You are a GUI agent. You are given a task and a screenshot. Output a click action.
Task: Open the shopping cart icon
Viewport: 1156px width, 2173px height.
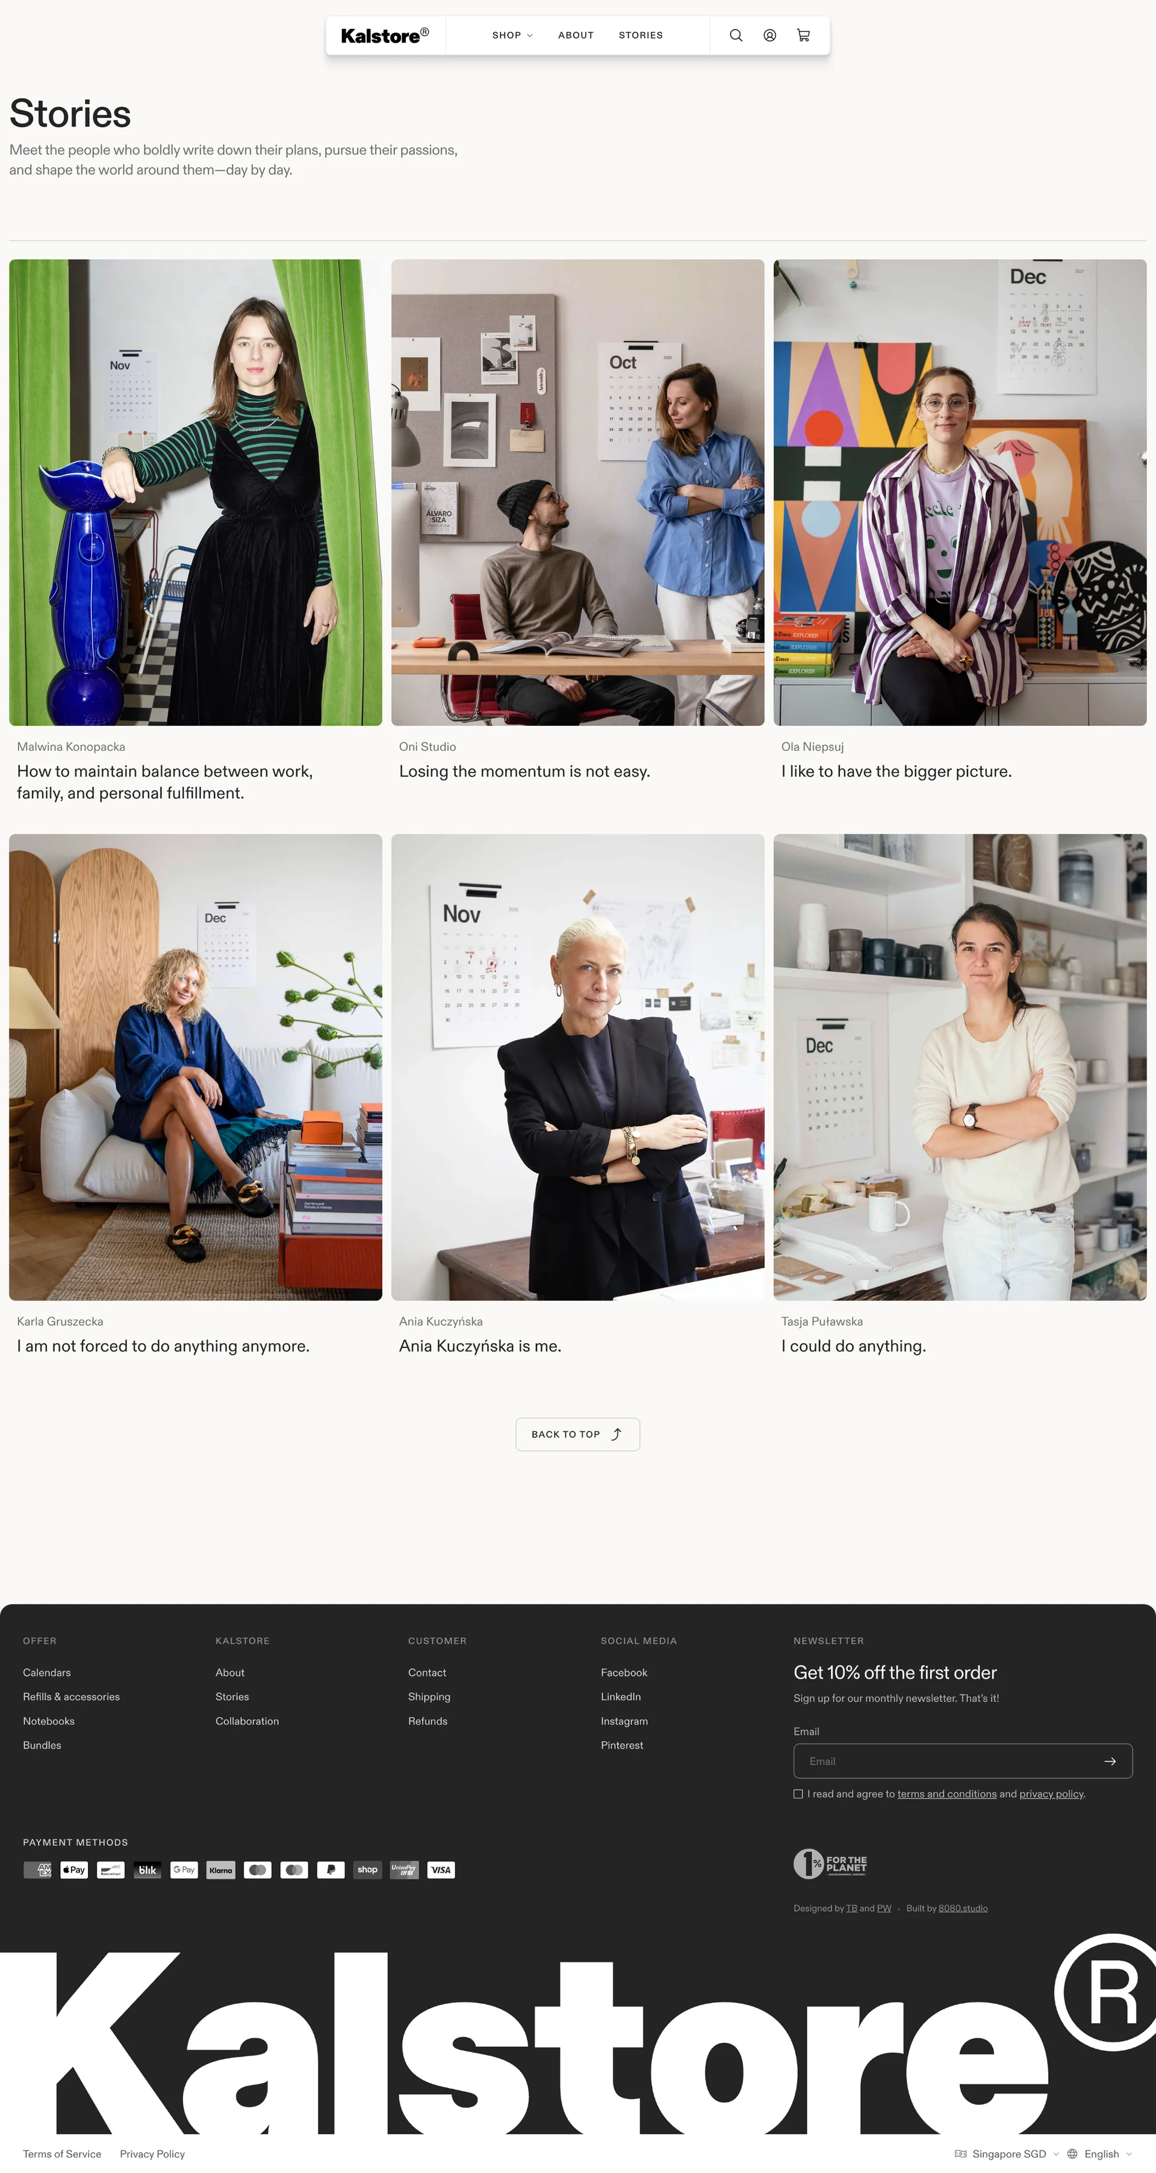(804, 36)
